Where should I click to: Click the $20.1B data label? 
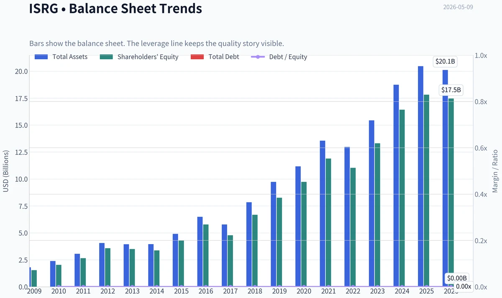tap(445, 62)
